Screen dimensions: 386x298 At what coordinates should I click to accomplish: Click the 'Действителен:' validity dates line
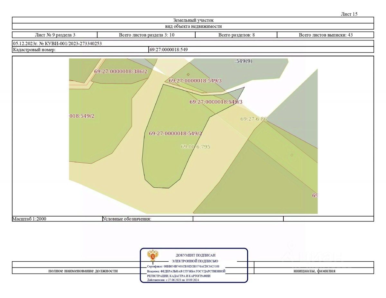173,280
